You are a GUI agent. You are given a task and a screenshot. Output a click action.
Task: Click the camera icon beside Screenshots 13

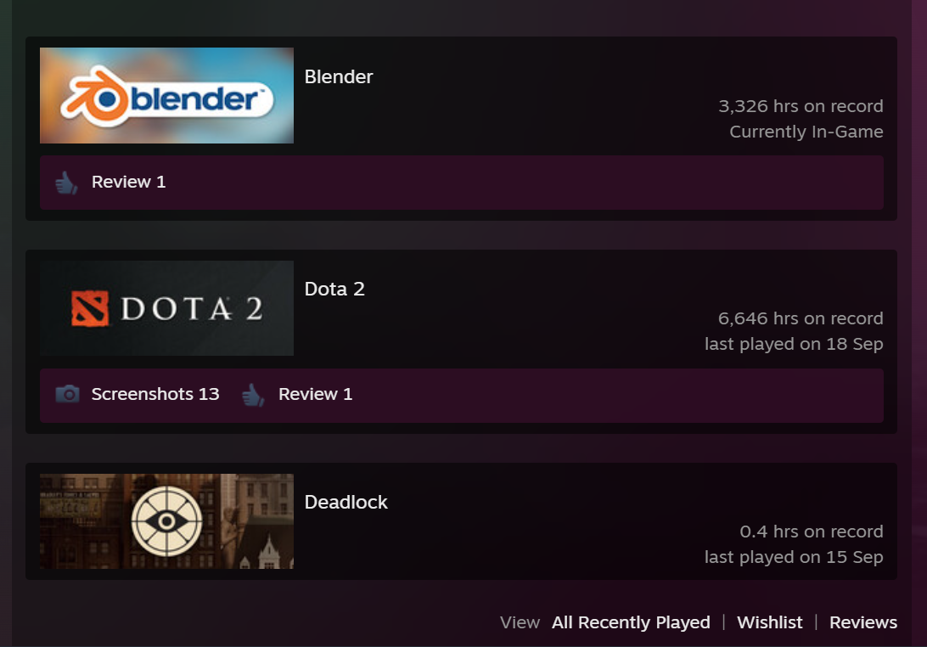coord(67,394)
